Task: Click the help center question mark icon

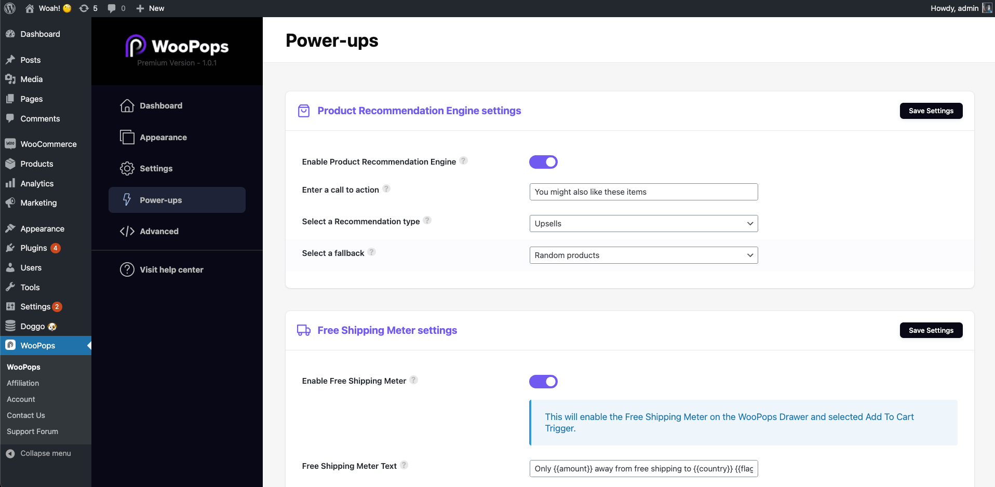Action: (x=127, y=269)
